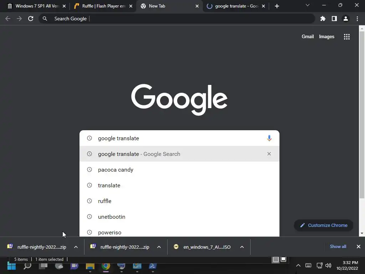Open a new browser tab with plus button

tap(277, 6)
